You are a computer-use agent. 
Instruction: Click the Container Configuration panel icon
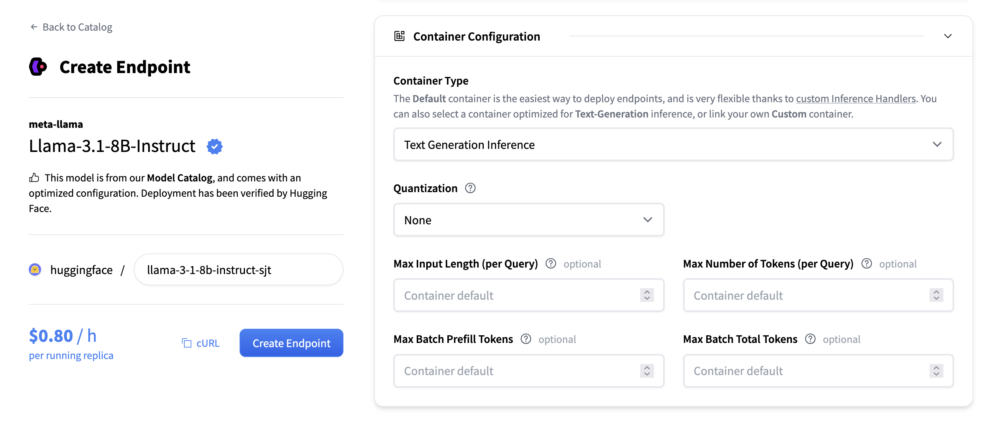coord(399,36)
